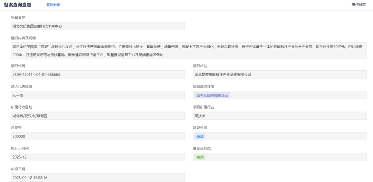Select the 新建 tag under 建设性质
The height and width of the screenshot is (182, 373).
point(200,136)
